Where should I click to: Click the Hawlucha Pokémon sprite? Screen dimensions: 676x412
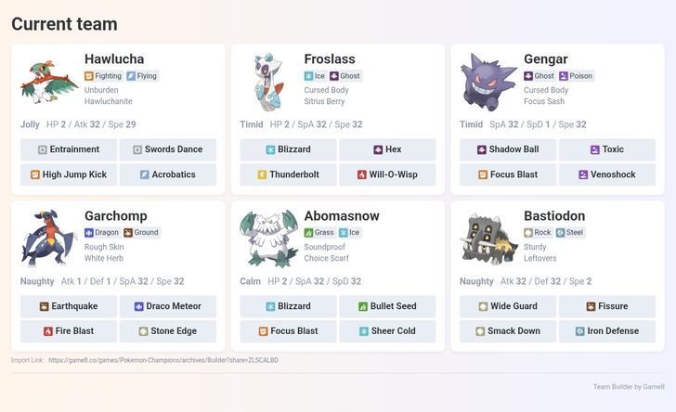[49, 81]
